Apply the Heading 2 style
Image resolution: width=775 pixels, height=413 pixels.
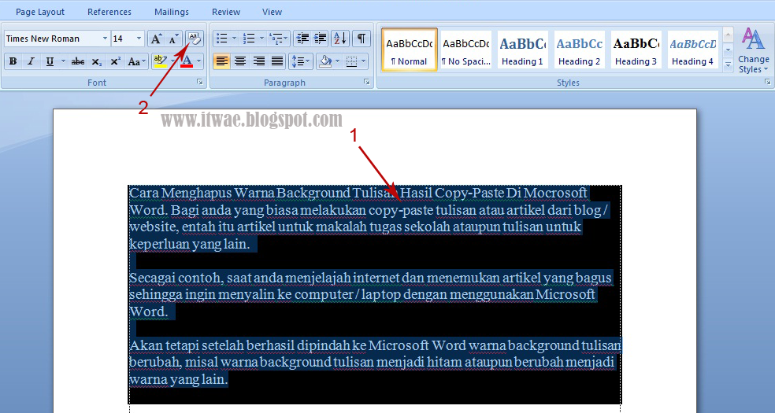pyautogui.click(x=579, y=50)
